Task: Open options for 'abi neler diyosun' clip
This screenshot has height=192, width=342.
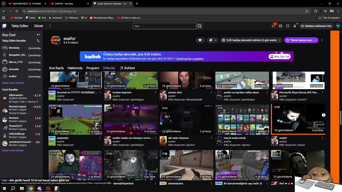Action: [211, 138]
